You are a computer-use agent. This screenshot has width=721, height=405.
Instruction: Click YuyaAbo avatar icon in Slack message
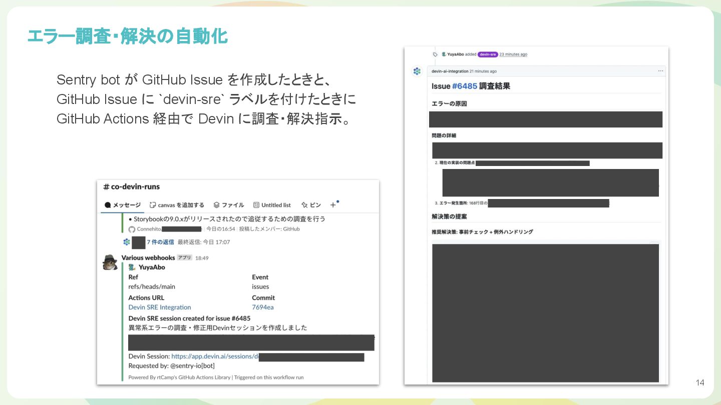(x=132, y=267)
